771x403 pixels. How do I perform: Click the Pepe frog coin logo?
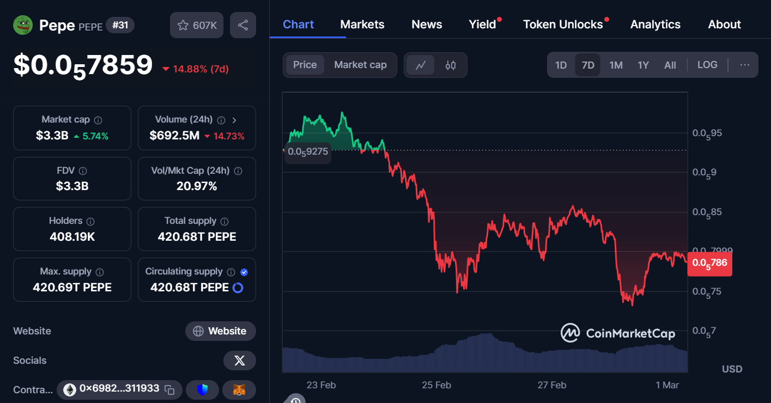[23, 25]
